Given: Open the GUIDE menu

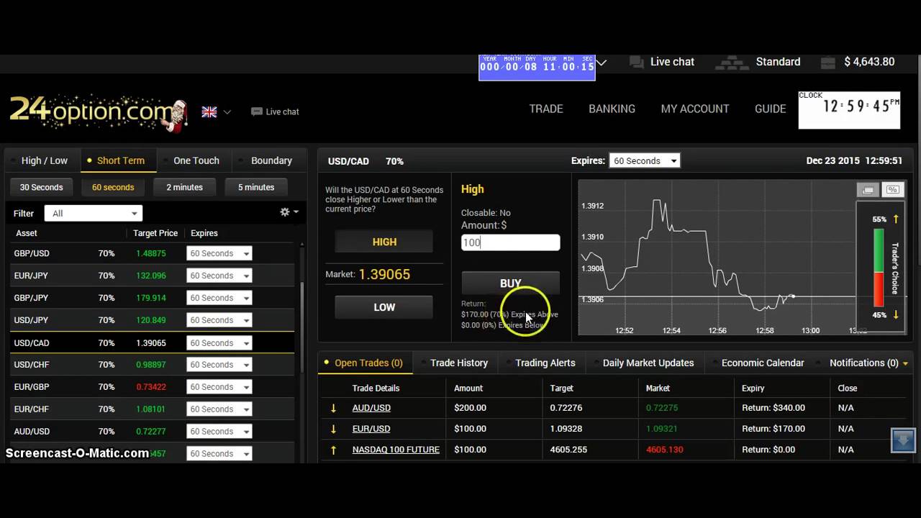Looking at the screenshot, I should pyautogui.click(x=770, y=109).
